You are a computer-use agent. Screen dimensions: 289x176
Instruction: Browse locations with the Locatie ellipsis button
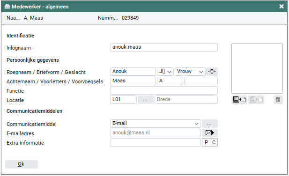point(145,100)
